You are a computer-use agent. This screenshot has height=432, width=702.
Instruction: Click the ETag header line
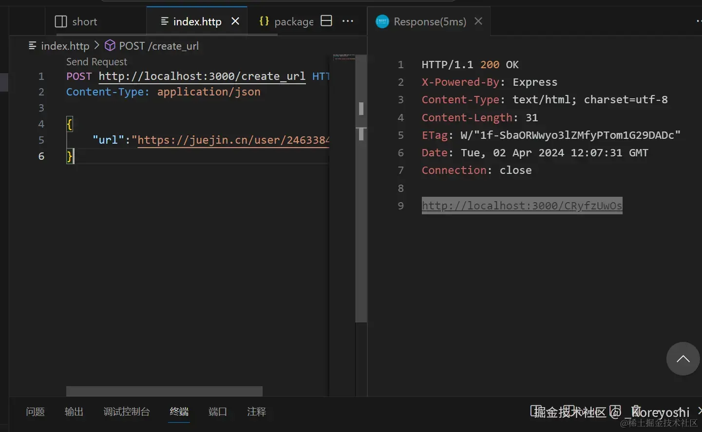tap(551, 135)
